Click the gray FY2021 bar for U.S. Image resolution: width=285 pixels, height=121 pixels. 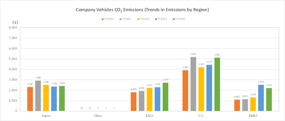click(x=193, y=84)
